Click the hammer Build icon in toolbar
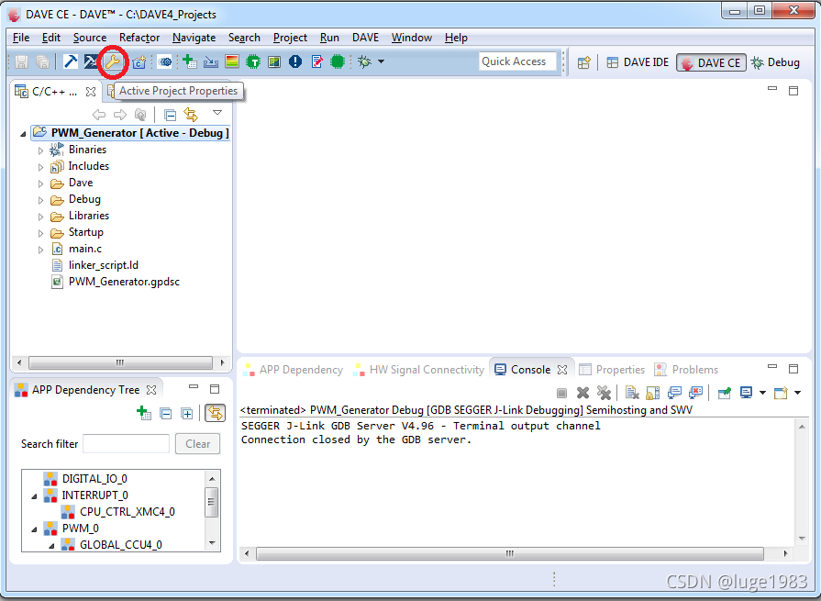The width and height of the screenshot is (821, 601). 70,61
